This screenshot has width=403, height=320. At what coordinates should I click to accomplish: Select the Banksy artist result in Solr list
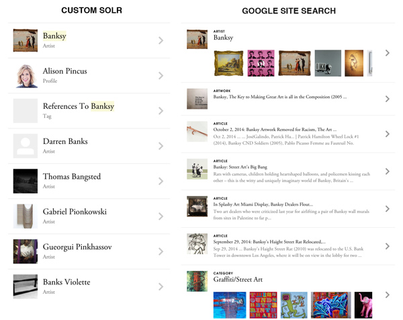click(89, 40)
